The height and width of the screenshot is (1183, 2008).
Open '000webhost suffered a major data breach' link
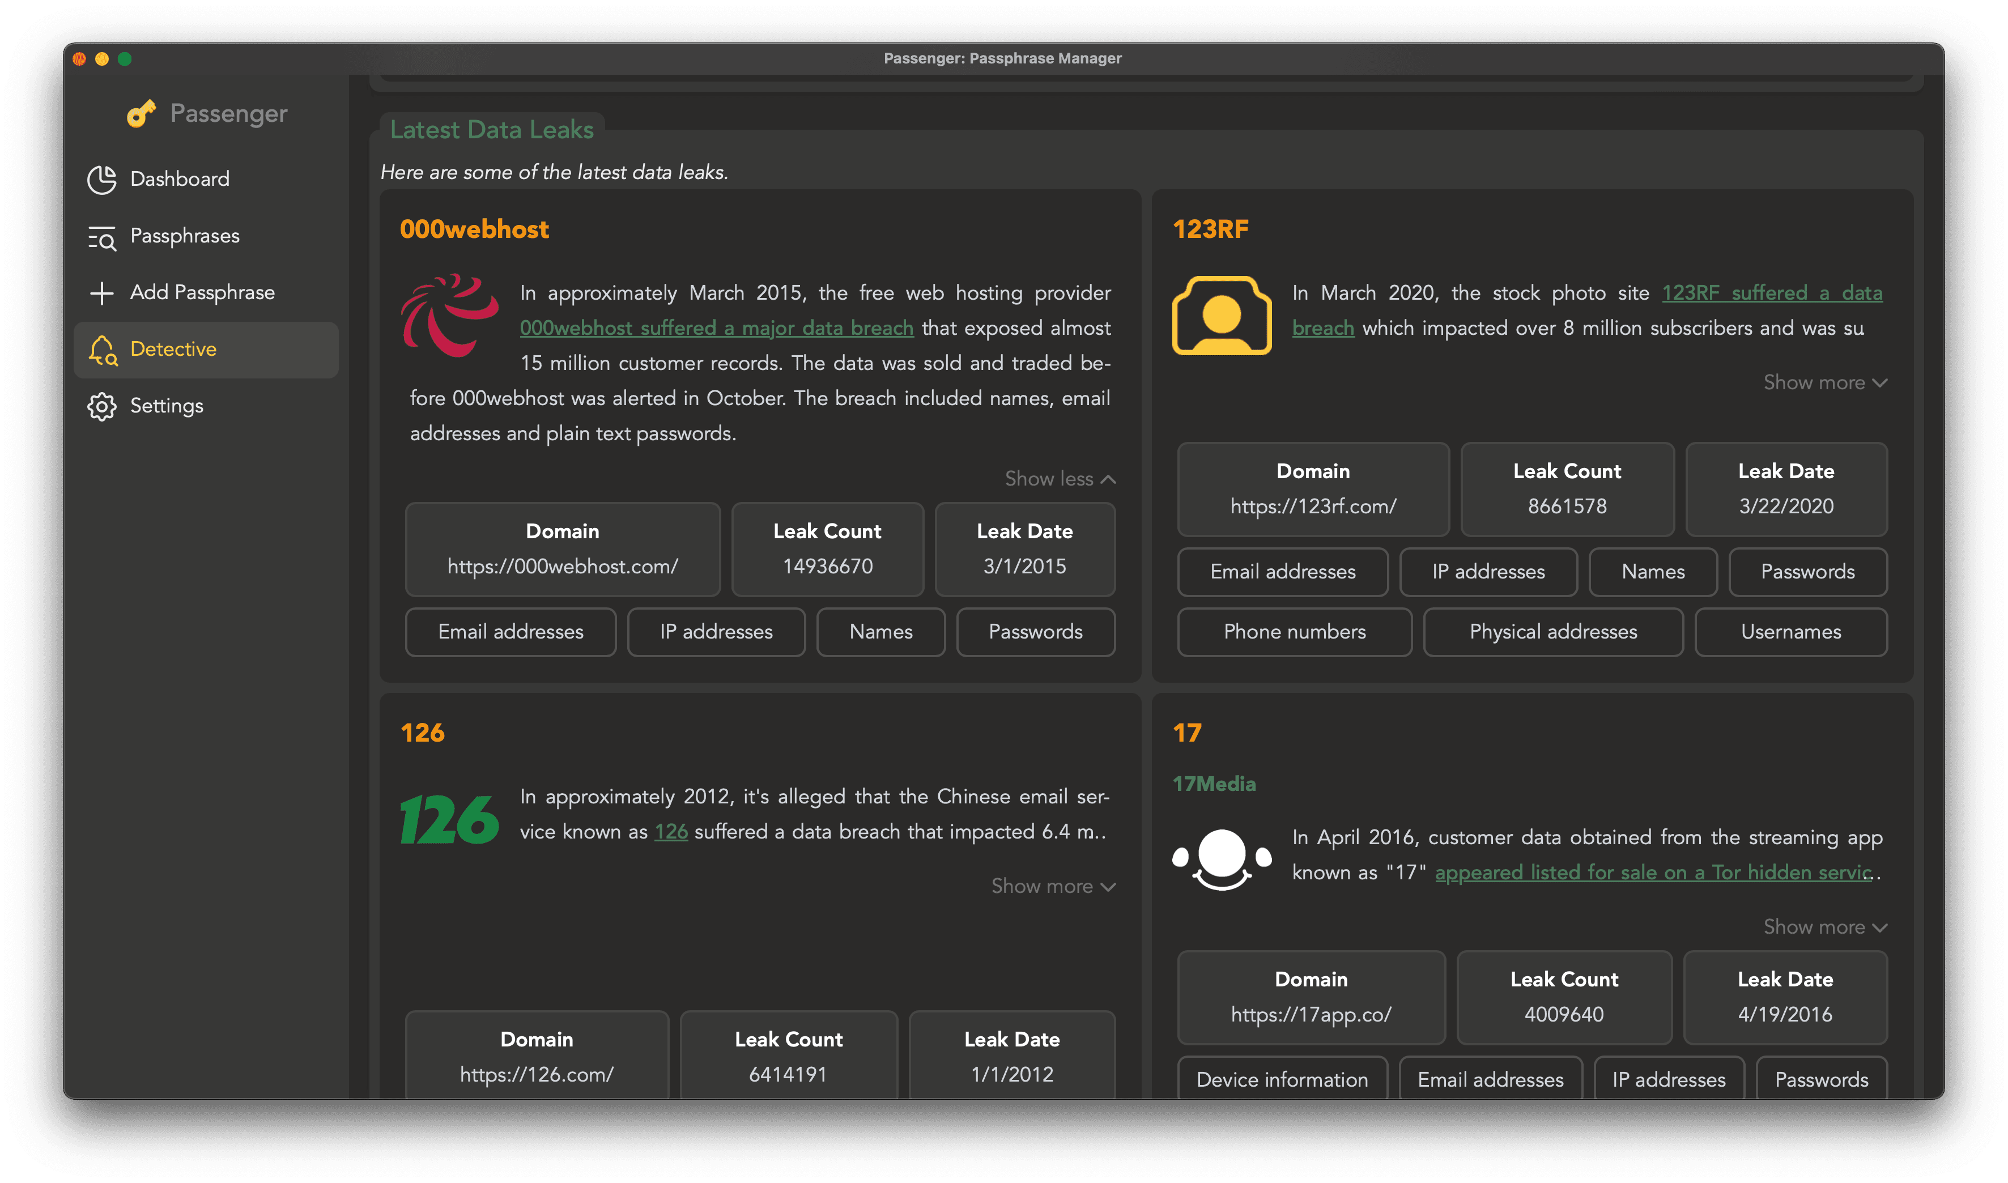pos(717,329)
